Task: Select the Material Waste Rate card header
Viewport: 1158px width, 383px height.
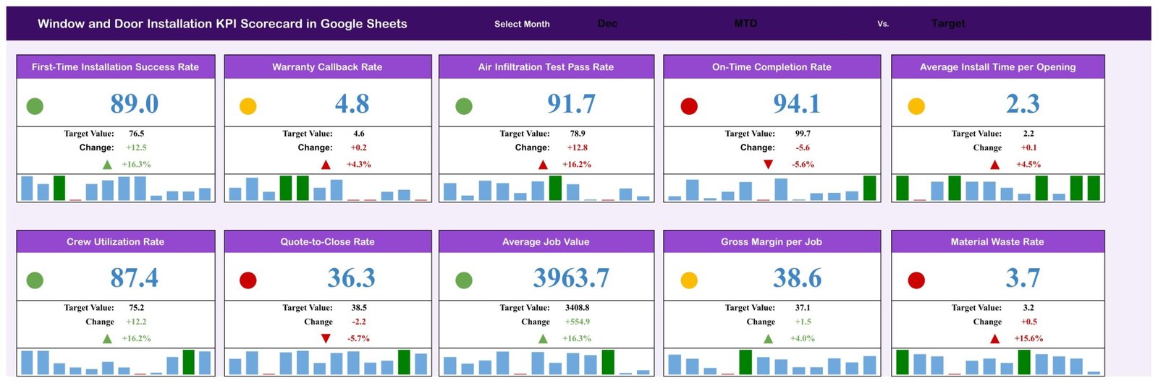Action: [998, 242]
